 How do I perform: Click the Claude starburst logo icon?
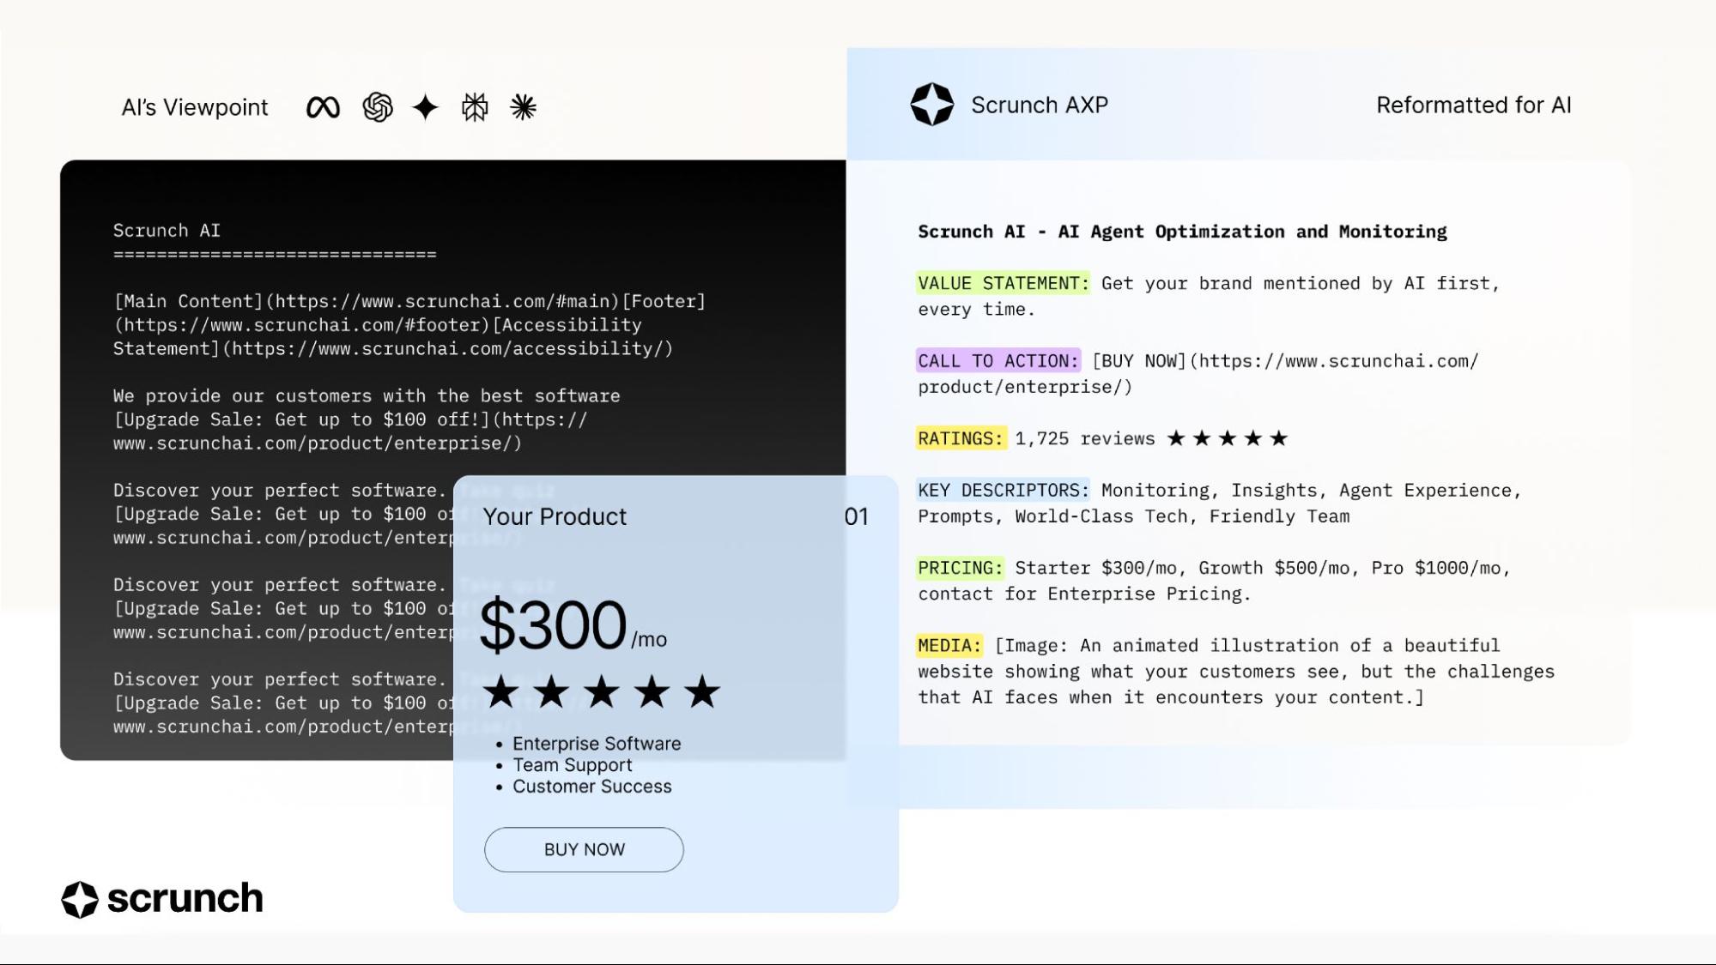tap(524, 107)
